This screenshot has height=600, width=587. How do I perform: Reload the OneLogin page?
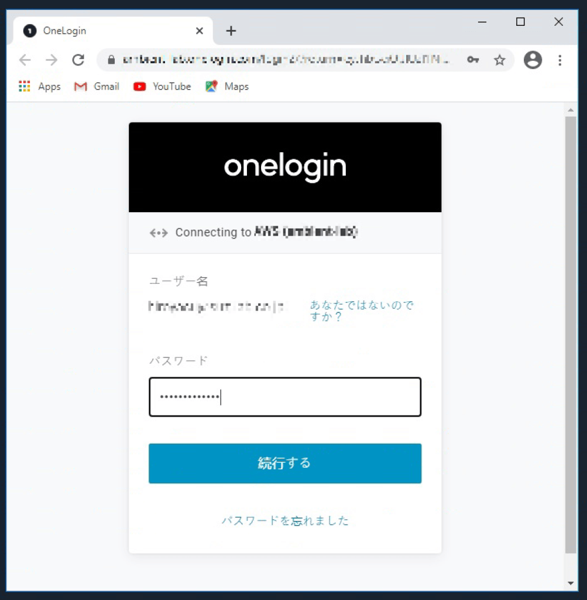pos(78,60)
